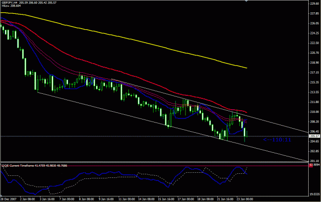Click the 210.00 price scale label
This screenshot has height=202, width=321.
[x=314, y=112]
